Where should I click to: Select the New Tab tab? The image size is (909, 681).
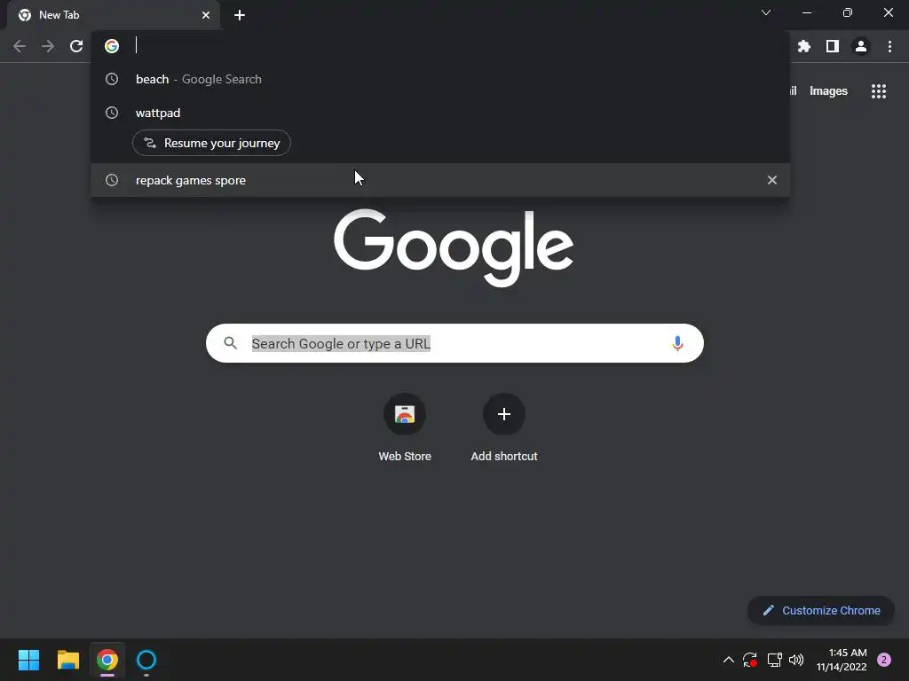(115, 15)
